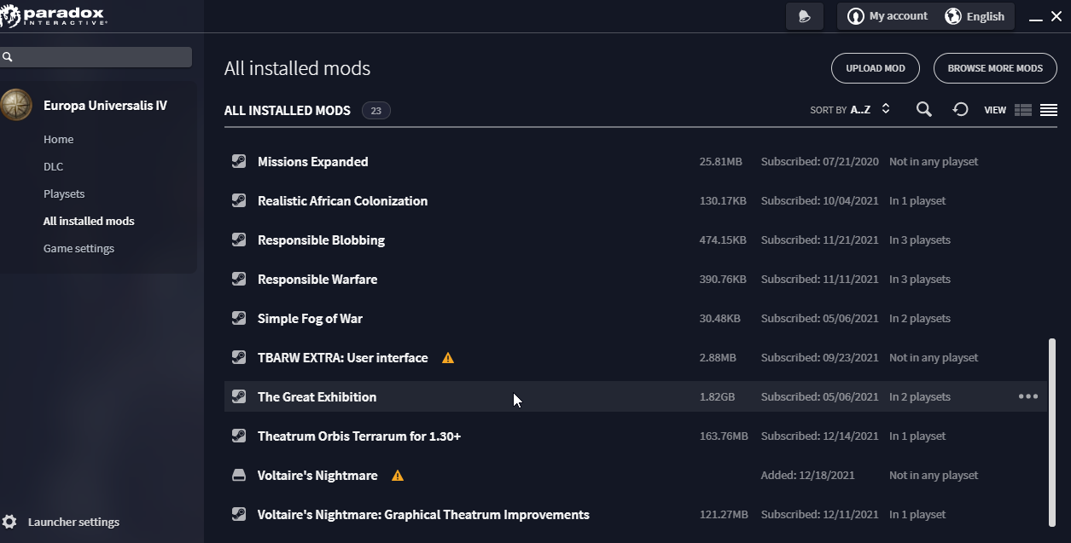Image resolution: width=1071 pixels, height=543 pixels.
Task: Click the sidebar search input field
Action: (96, 57)
